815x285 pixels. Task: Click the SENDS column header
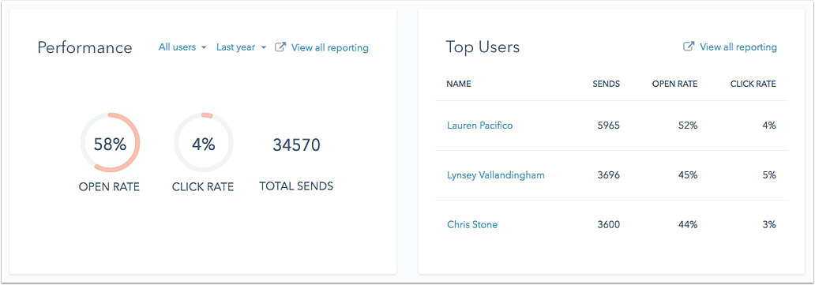point(606,84)
